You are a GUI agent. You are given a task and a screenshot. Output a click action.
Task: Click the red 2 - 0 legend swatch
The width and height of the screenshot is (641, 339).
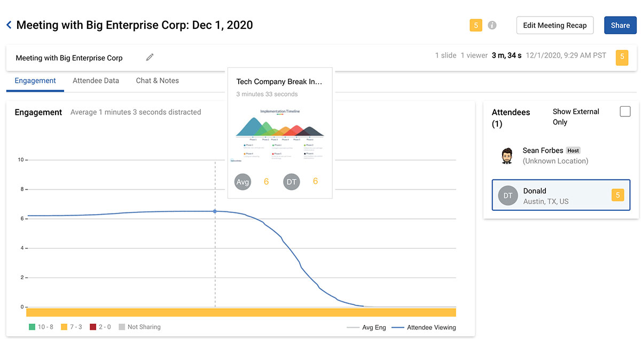[93, 327]
